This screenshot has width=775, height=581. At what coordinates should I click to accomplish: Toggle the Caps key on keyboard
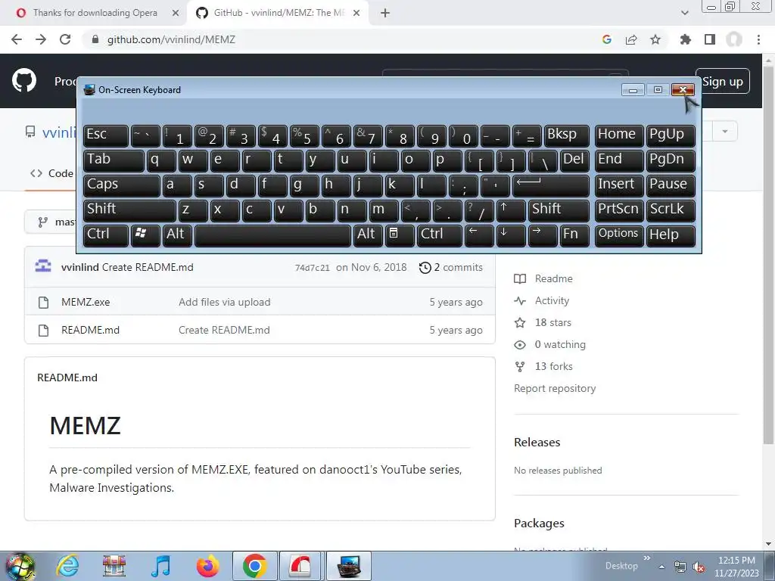point(122,185)
